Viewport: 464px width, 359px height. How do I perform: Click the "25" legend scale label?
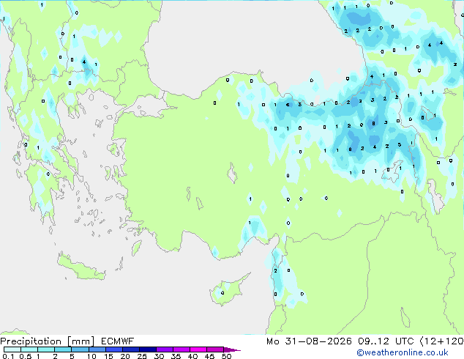(142, 356)
